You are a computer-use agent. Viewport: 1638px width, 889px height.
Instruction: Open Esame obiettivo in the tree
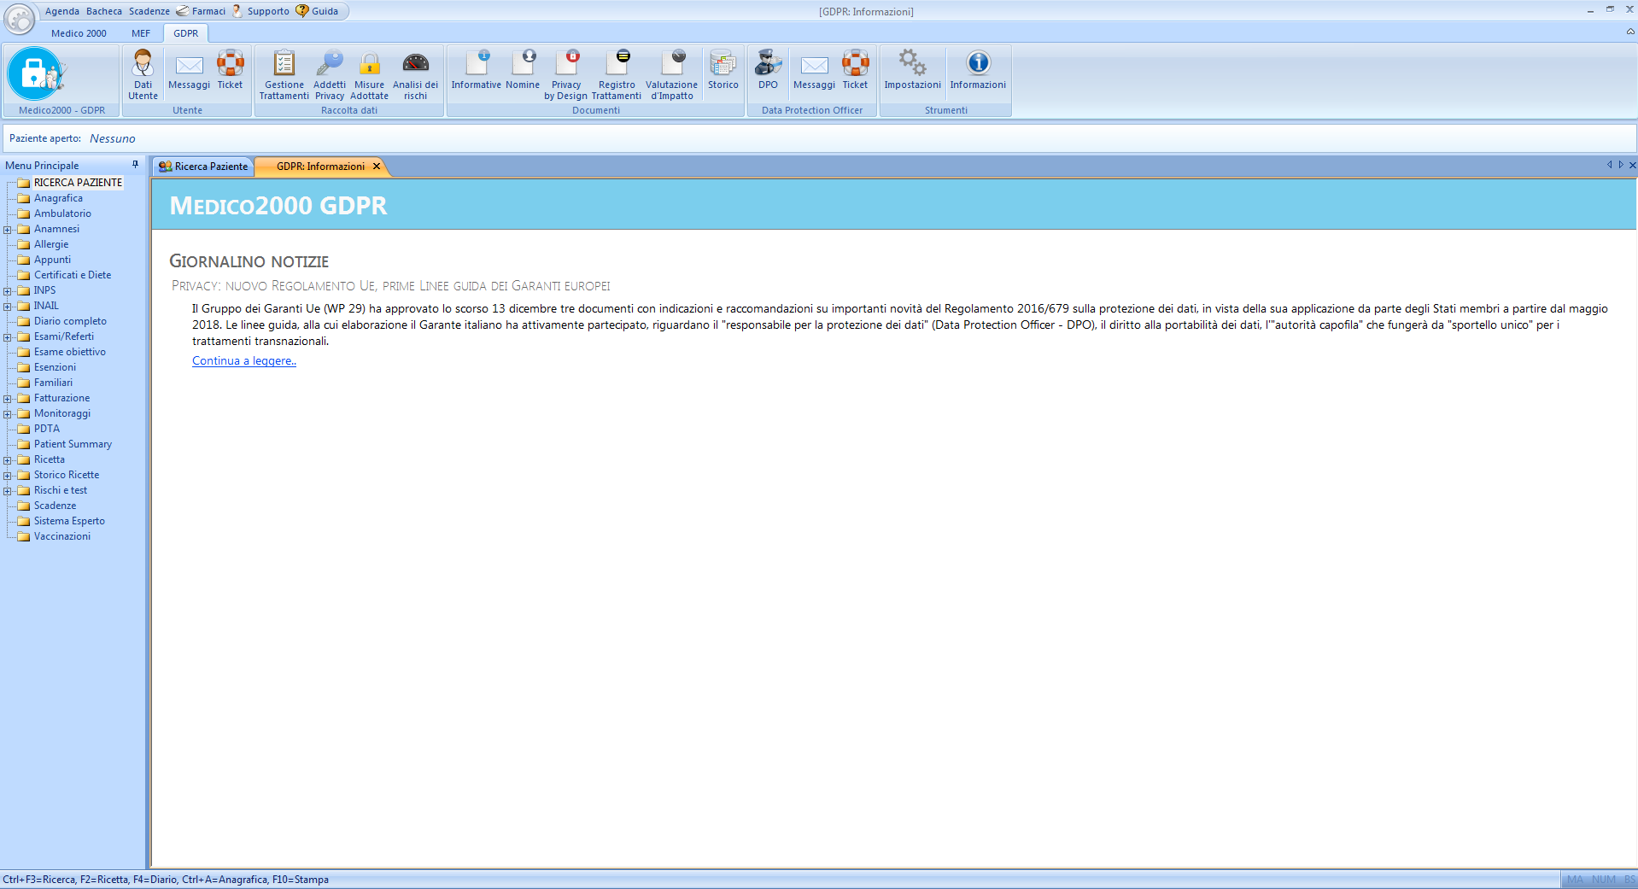click(x=70, y=352)
